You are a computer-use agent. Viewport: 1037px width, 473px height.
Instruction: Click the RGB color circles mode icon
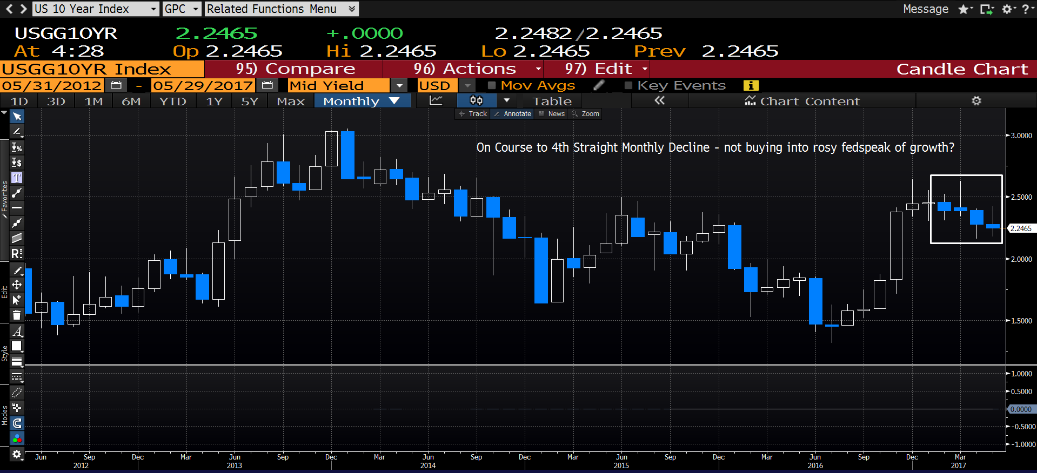point(17,438)
